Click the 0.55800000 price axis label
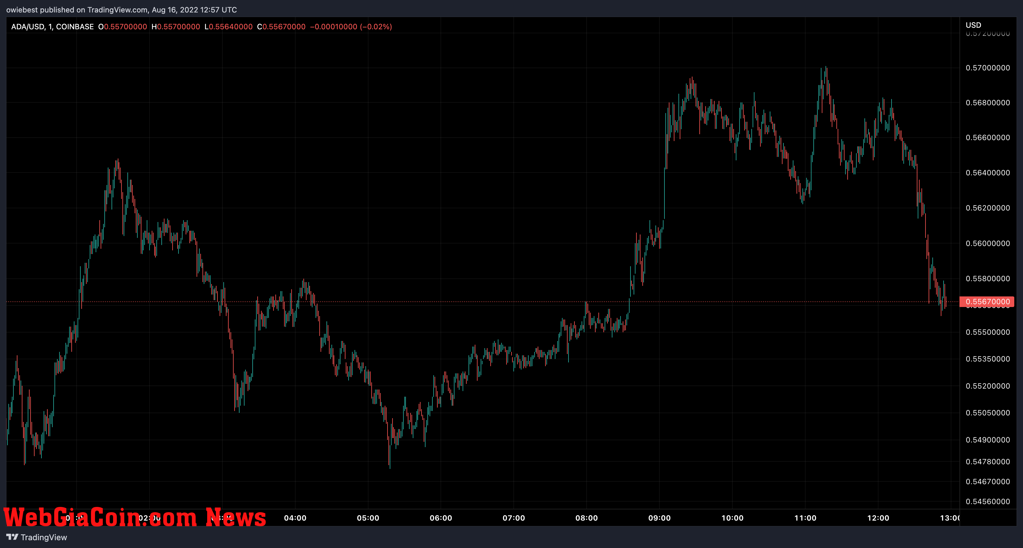This screenshot has width=1023, height=548. (x=988, y=279)
